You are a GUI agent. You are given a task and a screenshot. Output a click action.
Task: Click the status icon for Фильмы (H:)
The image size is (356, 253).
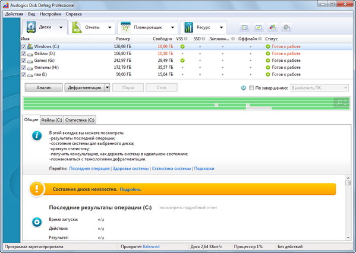coord(268,68)
